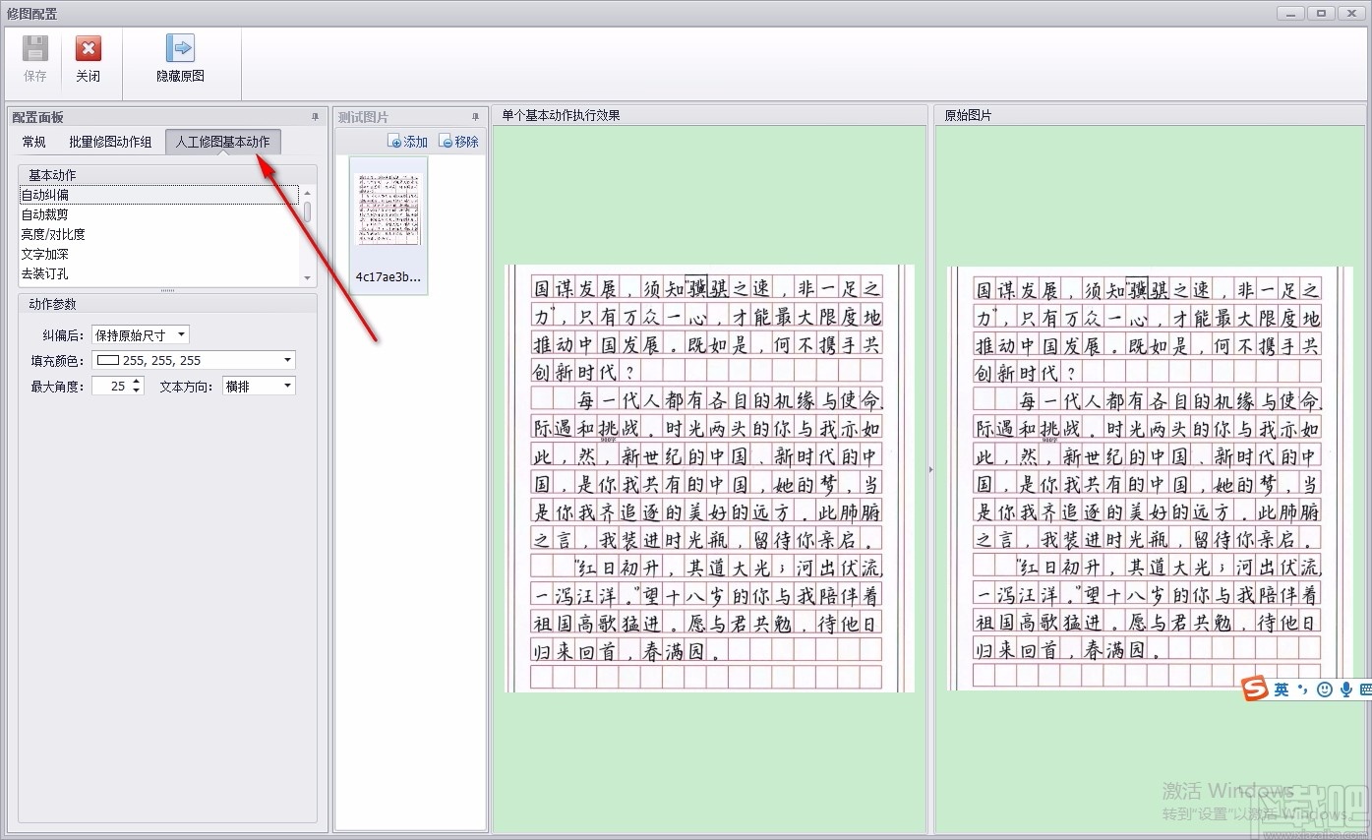Click the 保存 save floppy icon
Image resolution: width=1372 pixels, height=840 pixels.
click(35, 48)
